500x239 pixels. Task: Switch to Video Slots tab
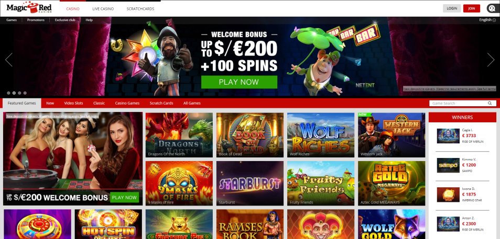click(x=73, y=103)
